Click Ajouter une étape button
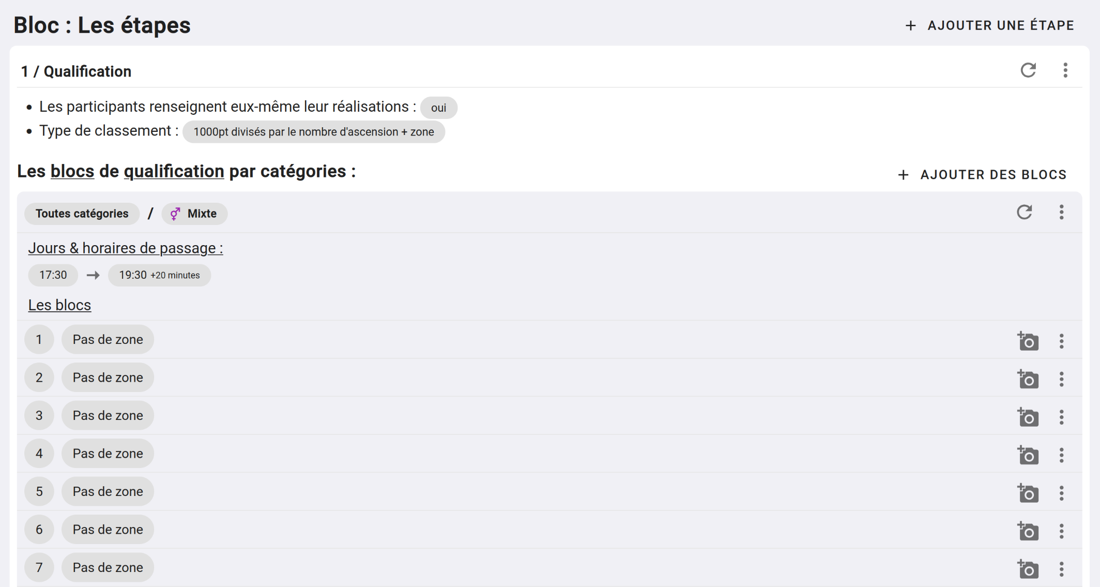Screen dimensions: 1100x587 (x=989, y=25)
